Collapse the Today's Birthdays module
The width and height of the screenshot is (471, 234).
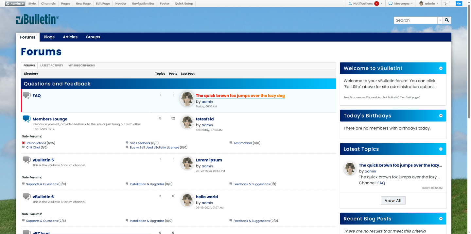(x=441, y=116)
